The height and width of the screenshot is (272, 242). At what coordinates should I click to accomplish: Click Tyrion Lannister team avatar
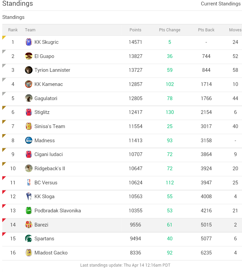pyautogui.click(x=29, y=70)
